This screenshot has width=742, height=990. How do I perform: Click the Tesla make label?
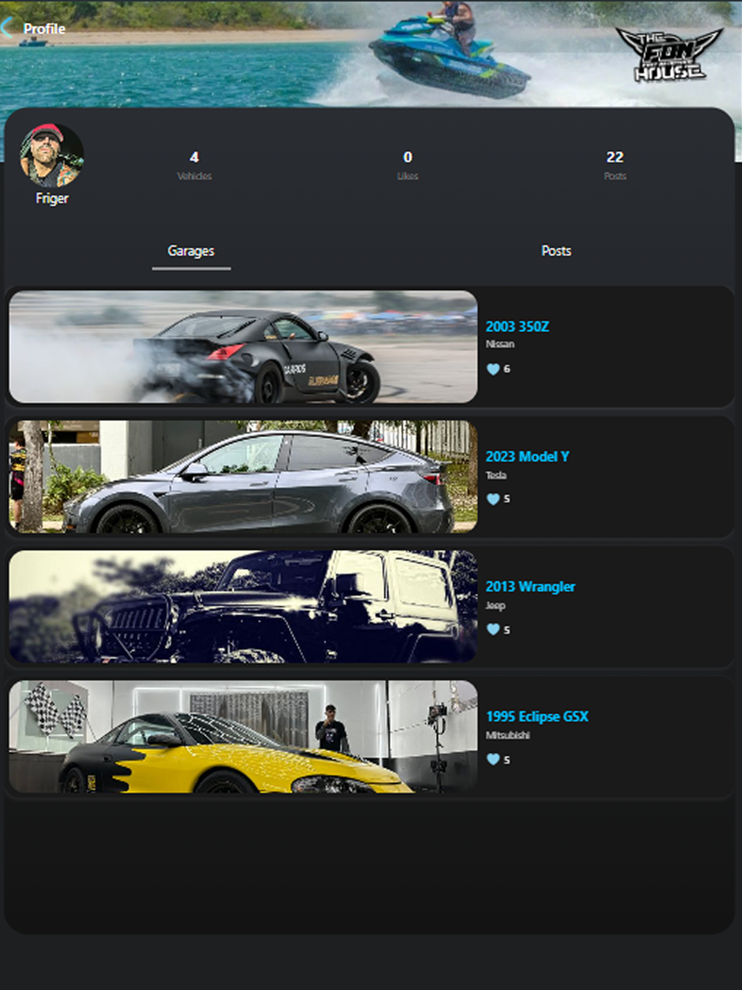tap(496, 475)
